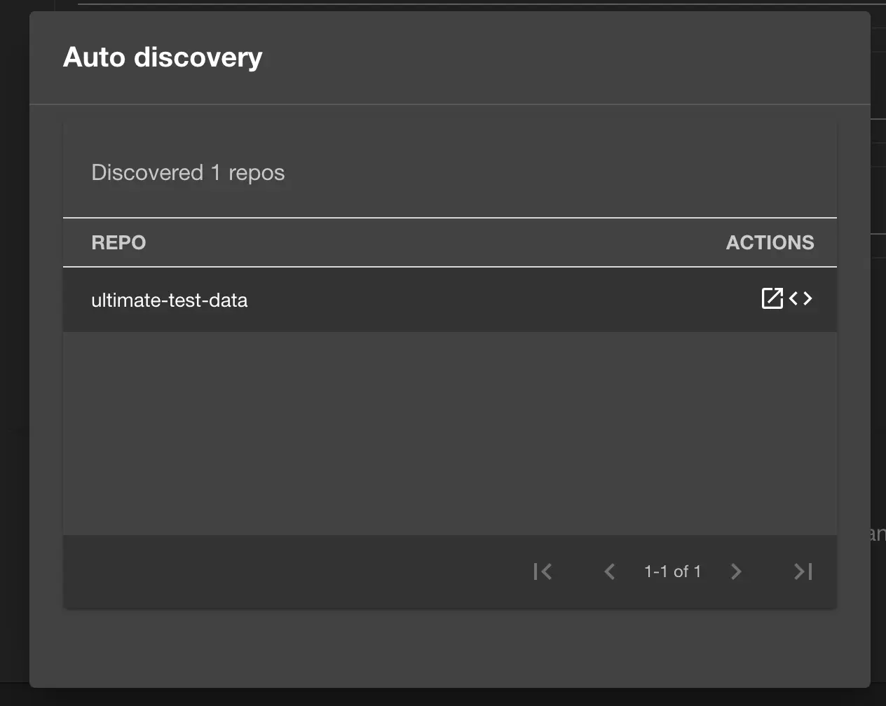This screenshot has height=706, width=886.
Task: Click the next page chevron
Action: 735,572
